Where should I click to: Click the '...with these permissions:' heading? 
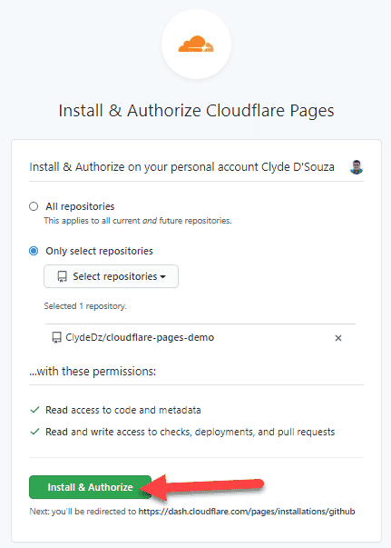93,371
